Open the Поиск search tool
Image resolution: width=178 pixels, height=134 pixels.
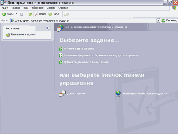coord(41,14)
